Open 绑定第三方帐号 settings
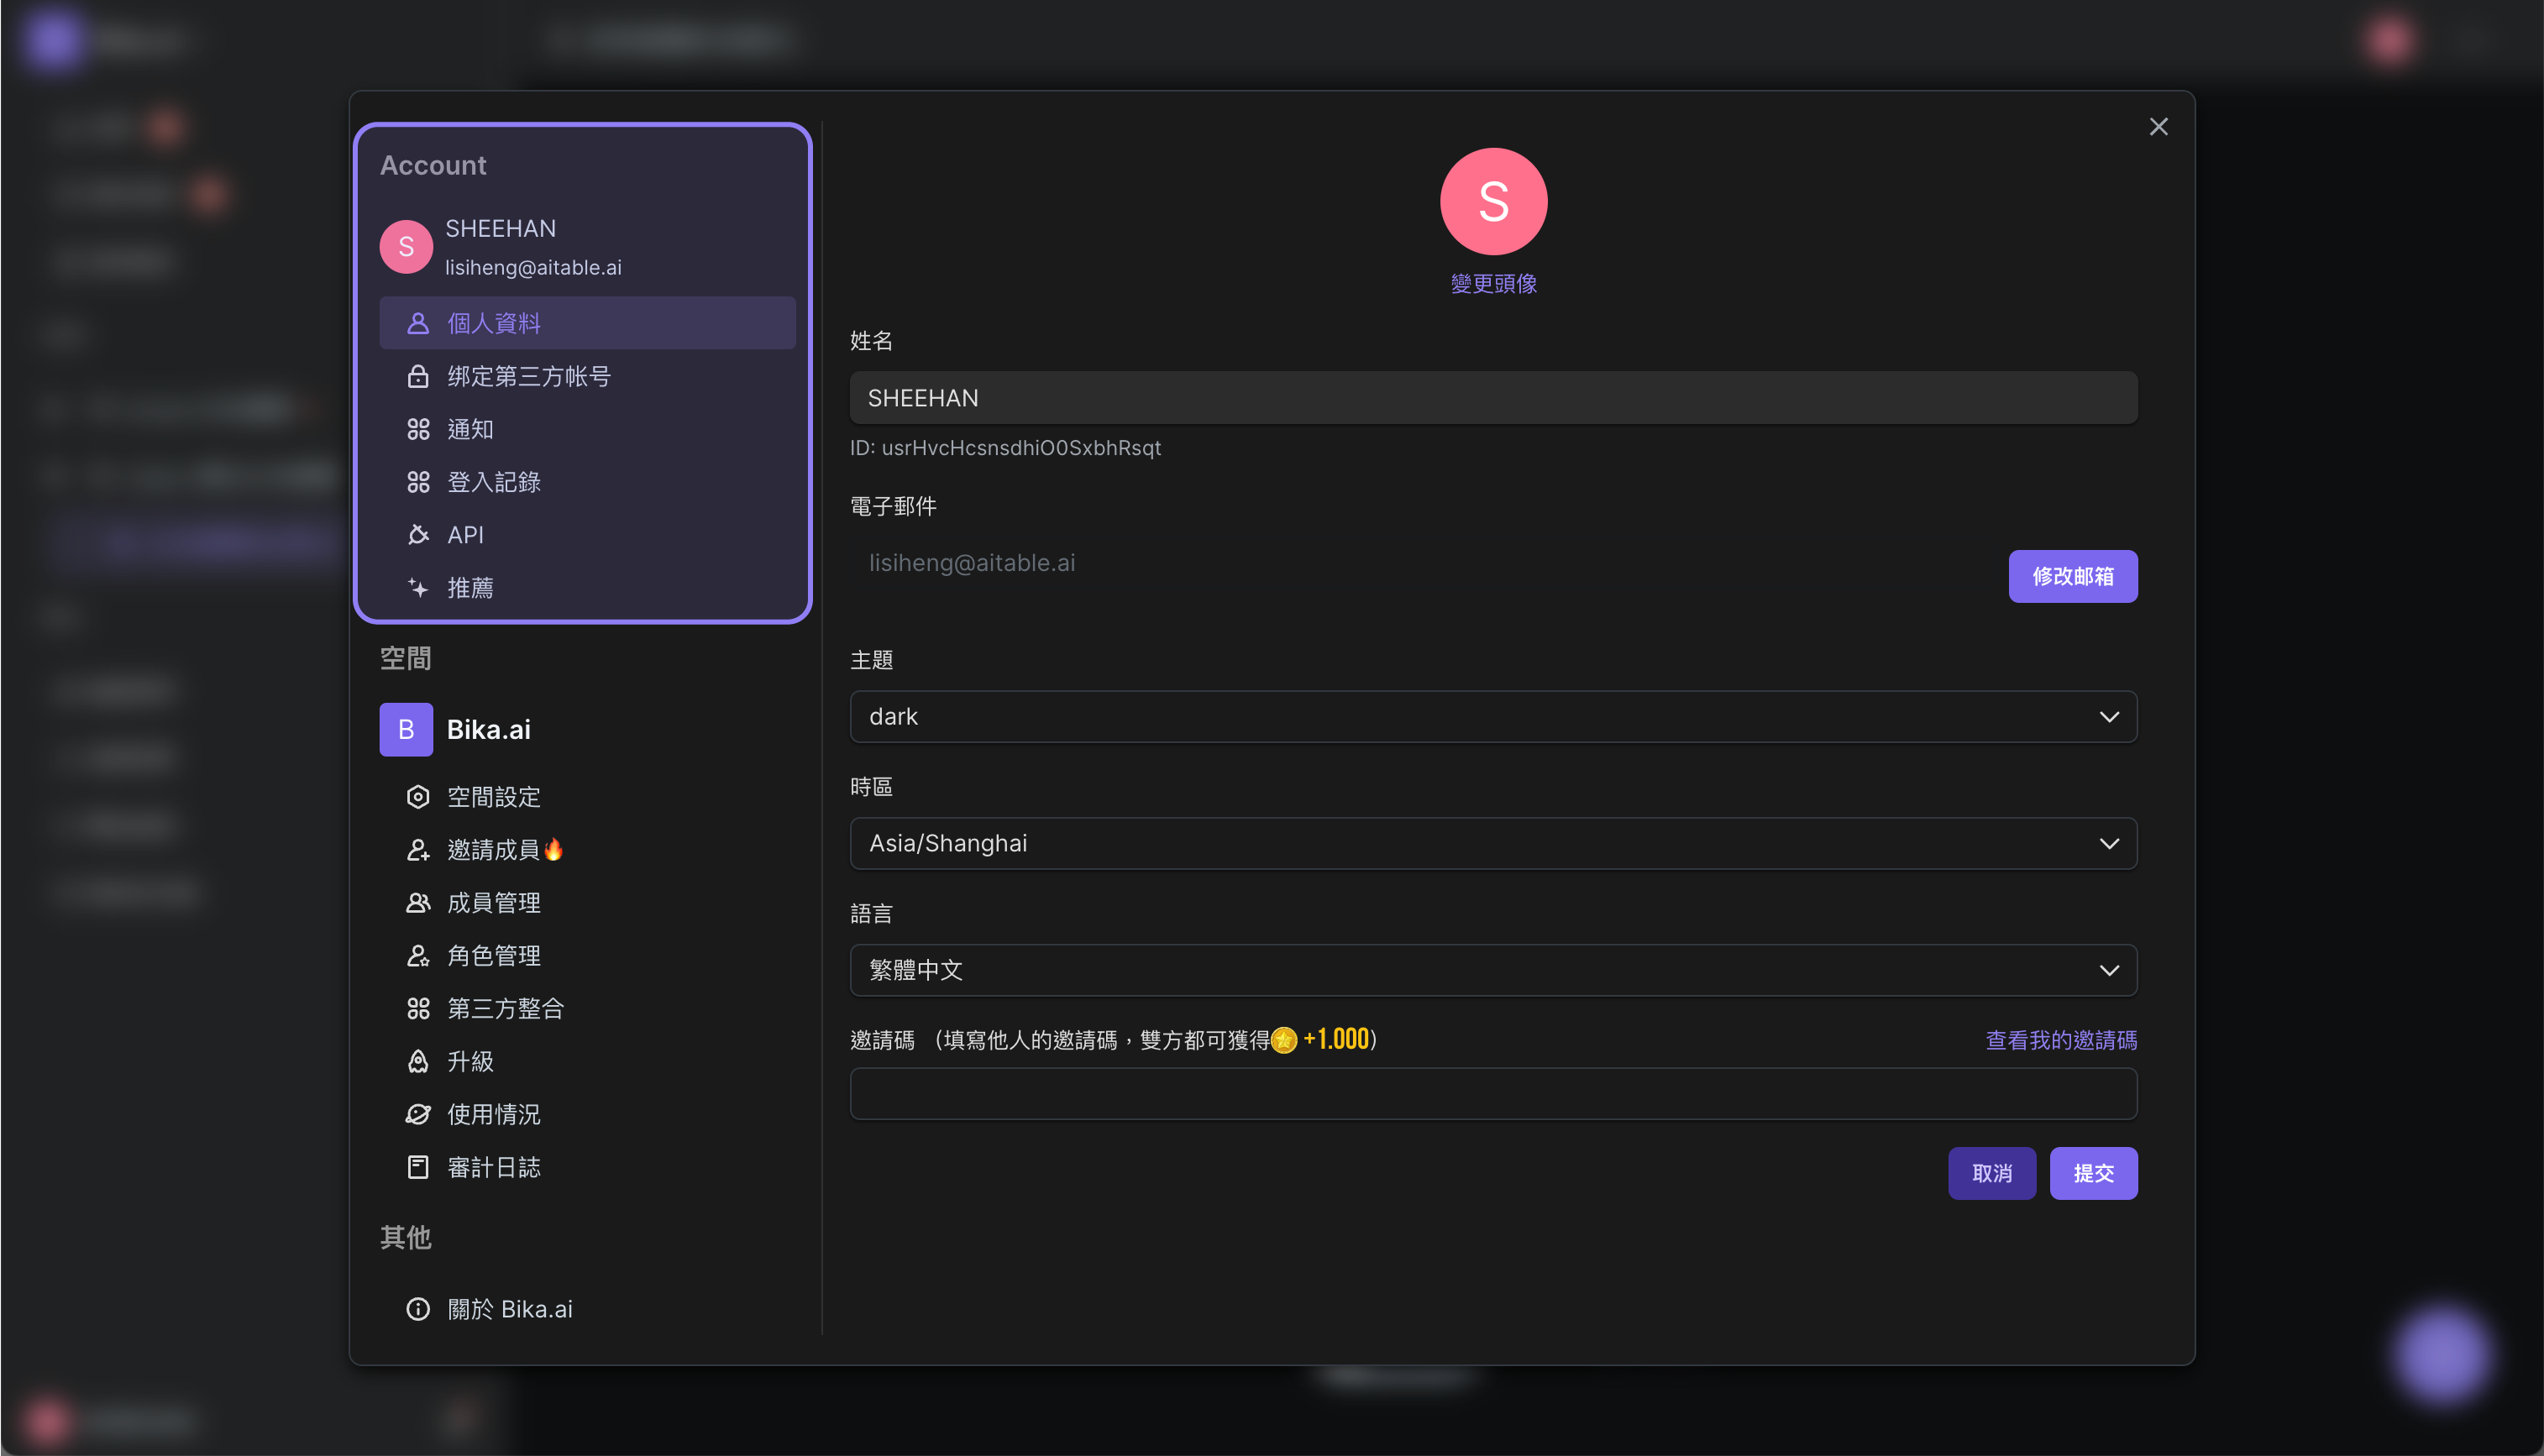Image resolution: width=2544 pixels, height=1456 pixels. click(x=587, y=376)
